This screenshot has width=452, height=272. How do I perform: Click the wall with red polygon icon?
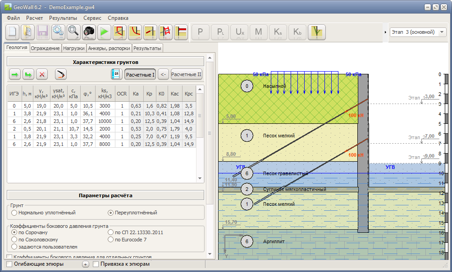click(x=119, y=32)
